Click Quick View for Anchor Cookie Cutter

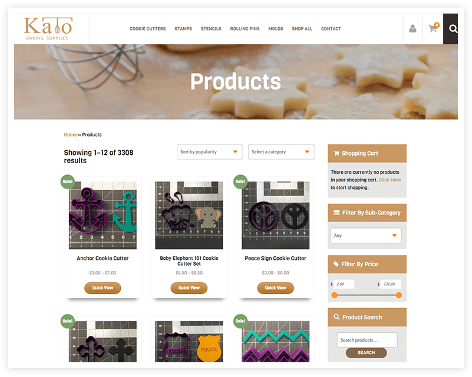[103, 288]
